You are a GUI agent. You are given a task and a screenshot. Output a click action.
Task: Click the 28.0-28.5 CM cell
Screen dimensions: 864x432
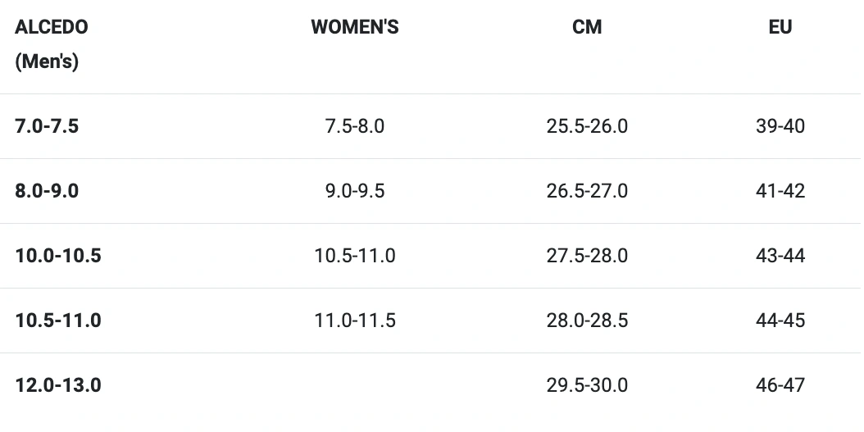pyautogui.click(x=587, y=321)
